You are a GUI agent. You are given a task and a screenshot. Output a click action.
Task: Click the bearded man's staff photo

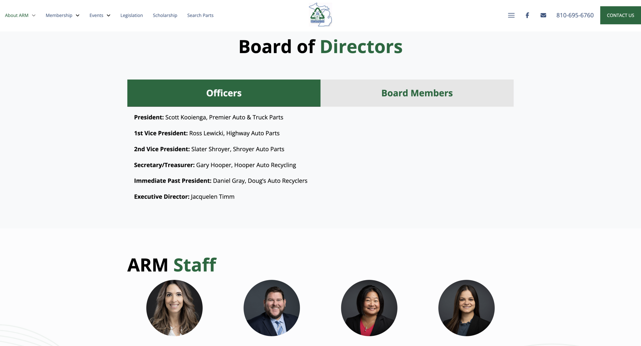pyautogui.click(x=271, y=308)
